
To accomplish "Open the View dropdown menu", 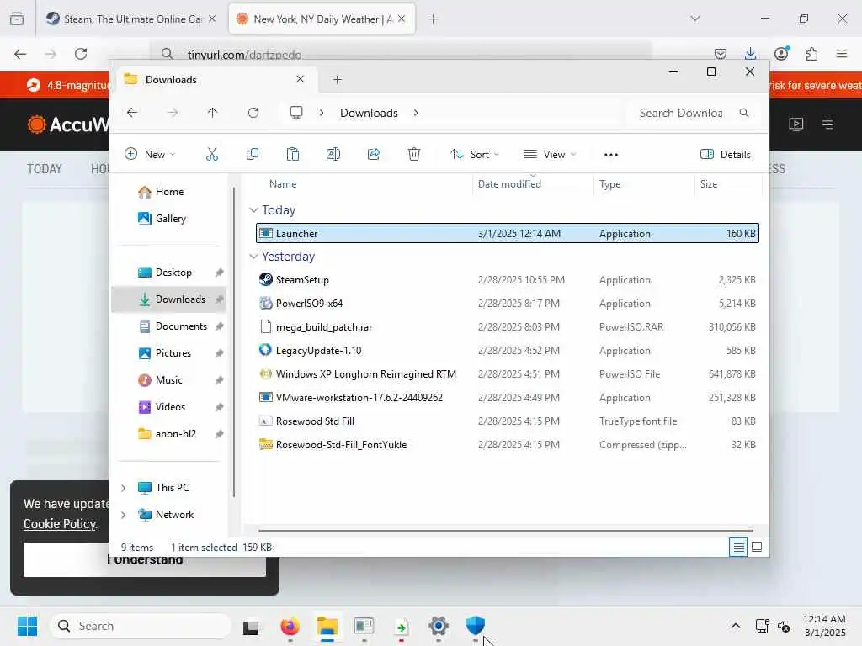I will (x=550, y=155).
